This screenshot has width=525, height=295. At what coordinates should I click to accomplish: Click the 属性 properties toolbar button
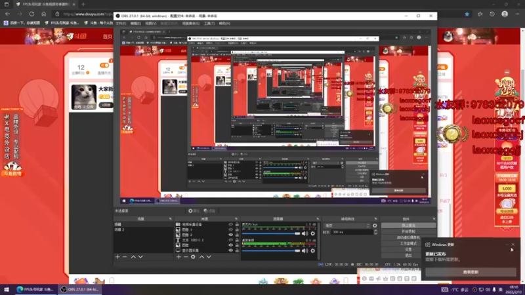tap(194, 210)
